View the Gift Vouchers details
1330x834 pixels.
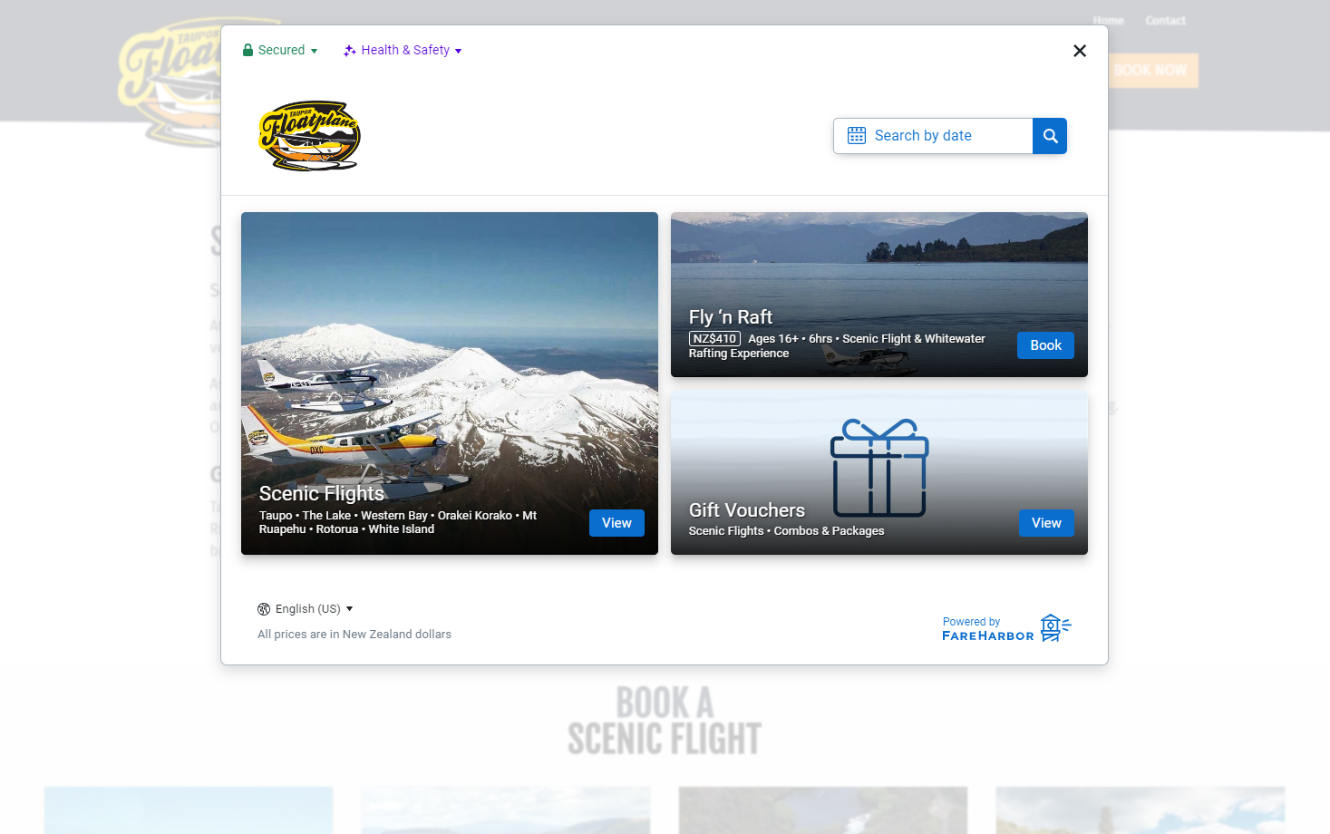1046,523
